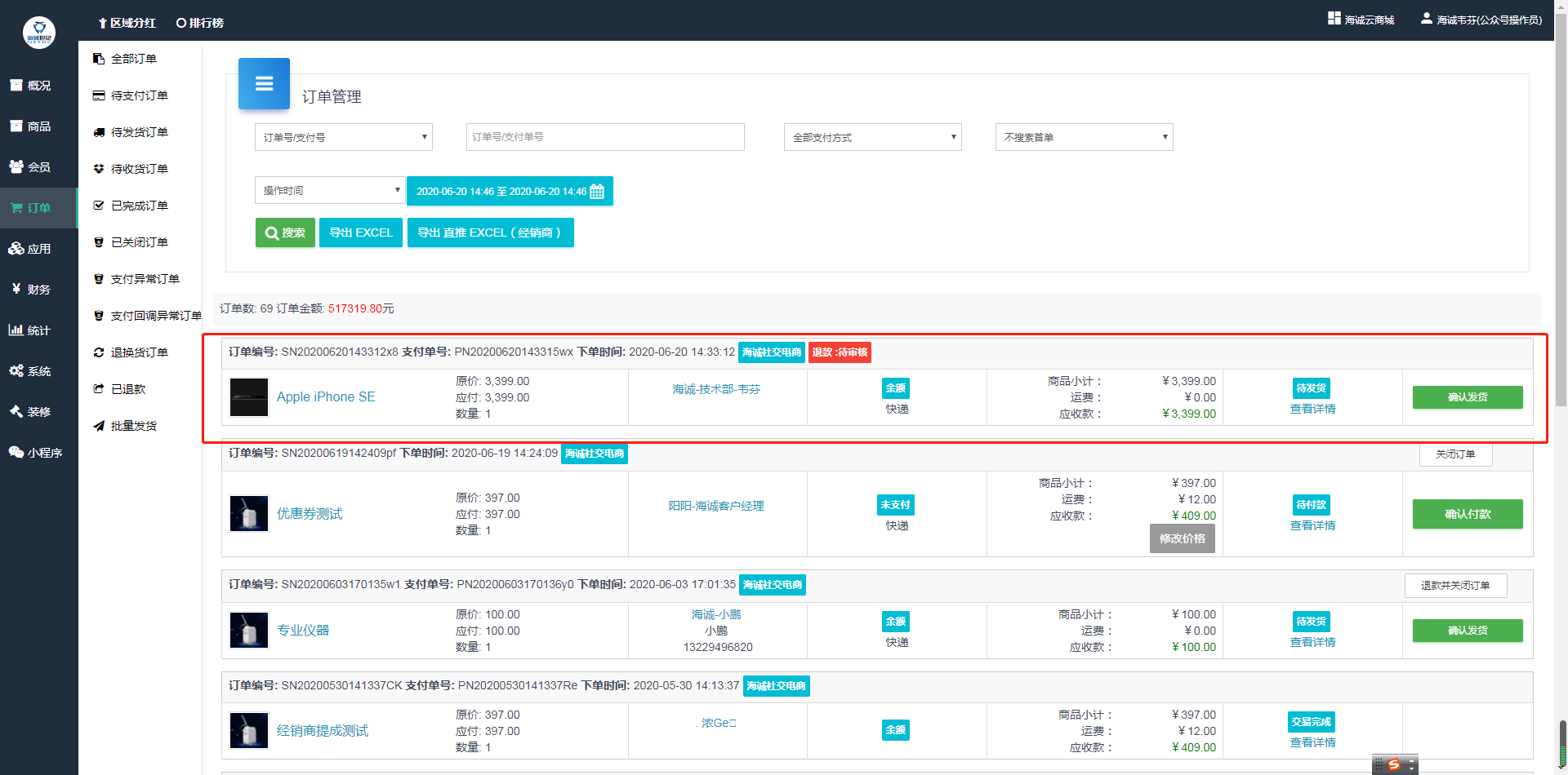Click the 系统 settings gears icon
1568x775 pixels.
tap(16, 370)
